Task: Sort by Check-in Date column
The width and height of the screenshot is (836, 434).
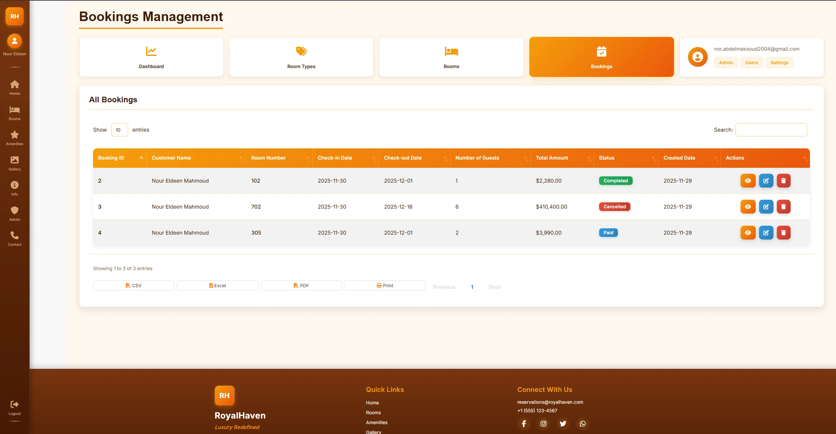Action: [x=346, y=158]
